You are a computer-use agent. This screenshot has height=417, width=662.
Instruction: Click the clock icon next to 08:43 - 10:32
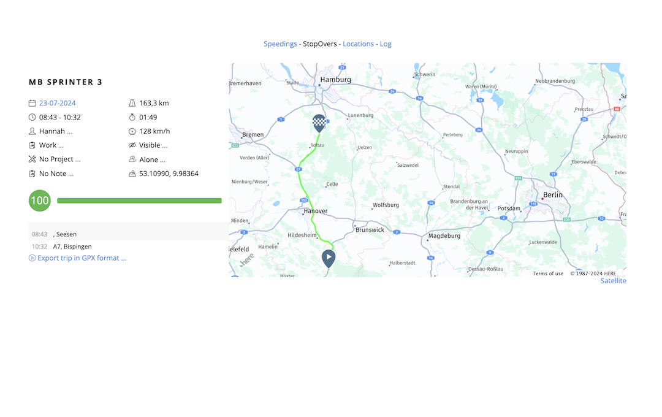click(32, 117)
